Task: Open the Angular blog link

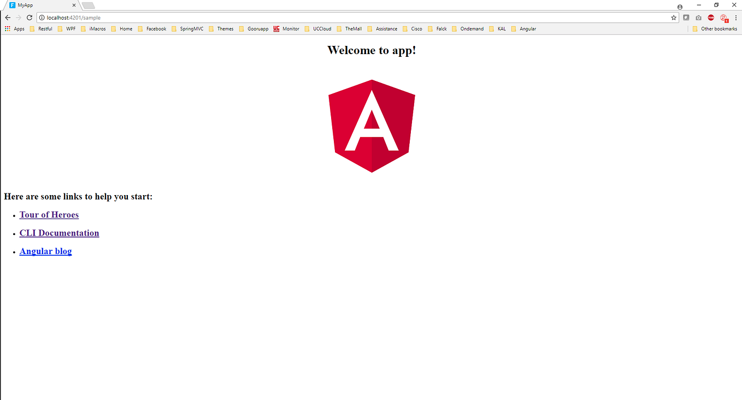Action: coord(45,251)
